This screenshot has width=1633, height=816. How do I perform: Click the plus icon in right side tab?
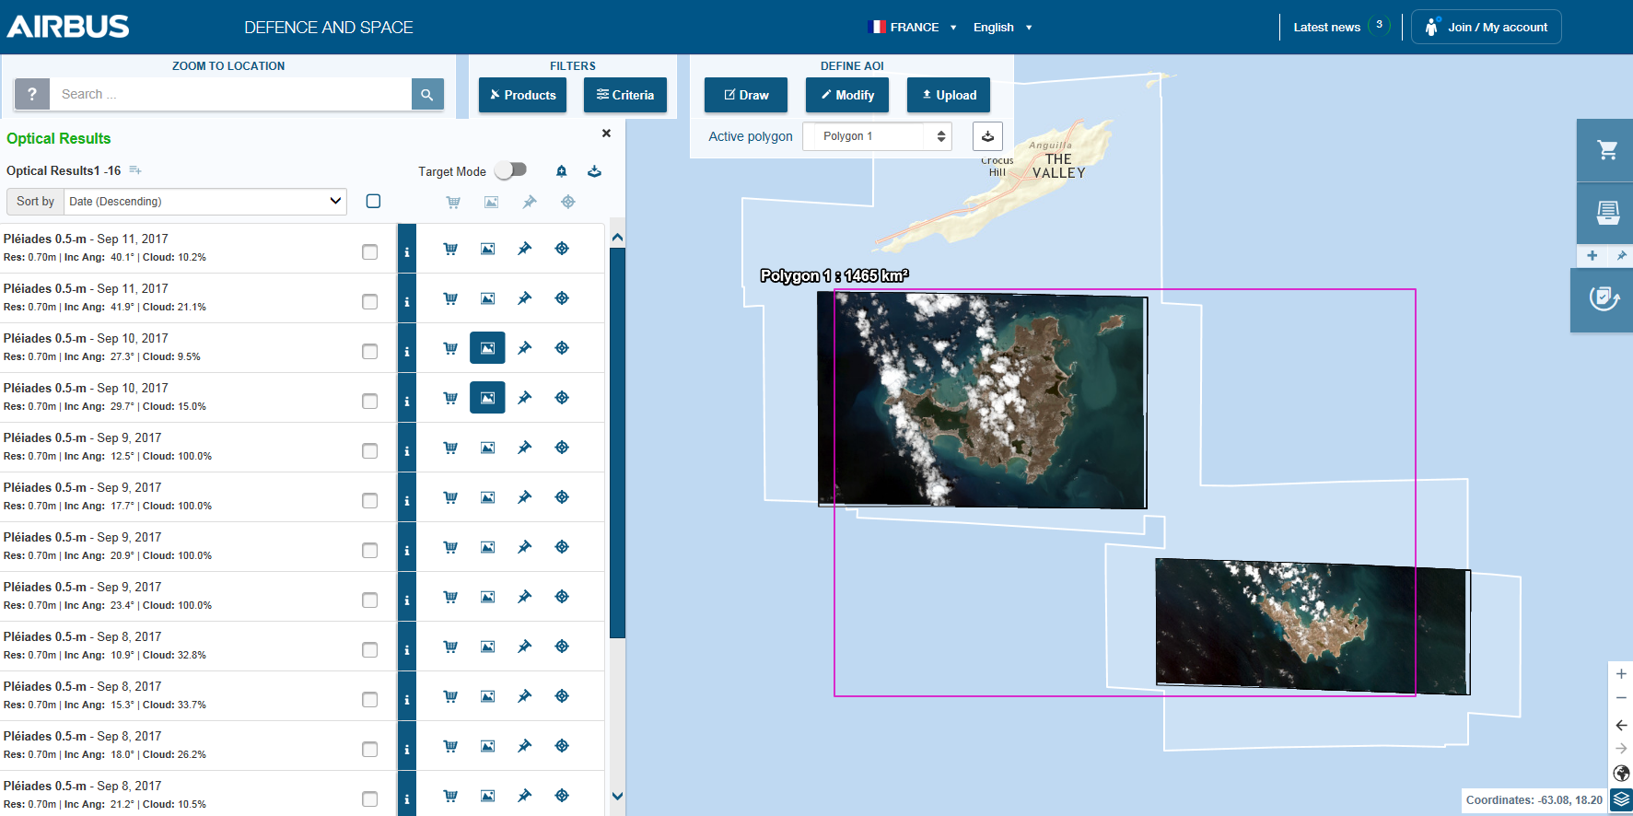(x=1592, y=255)
